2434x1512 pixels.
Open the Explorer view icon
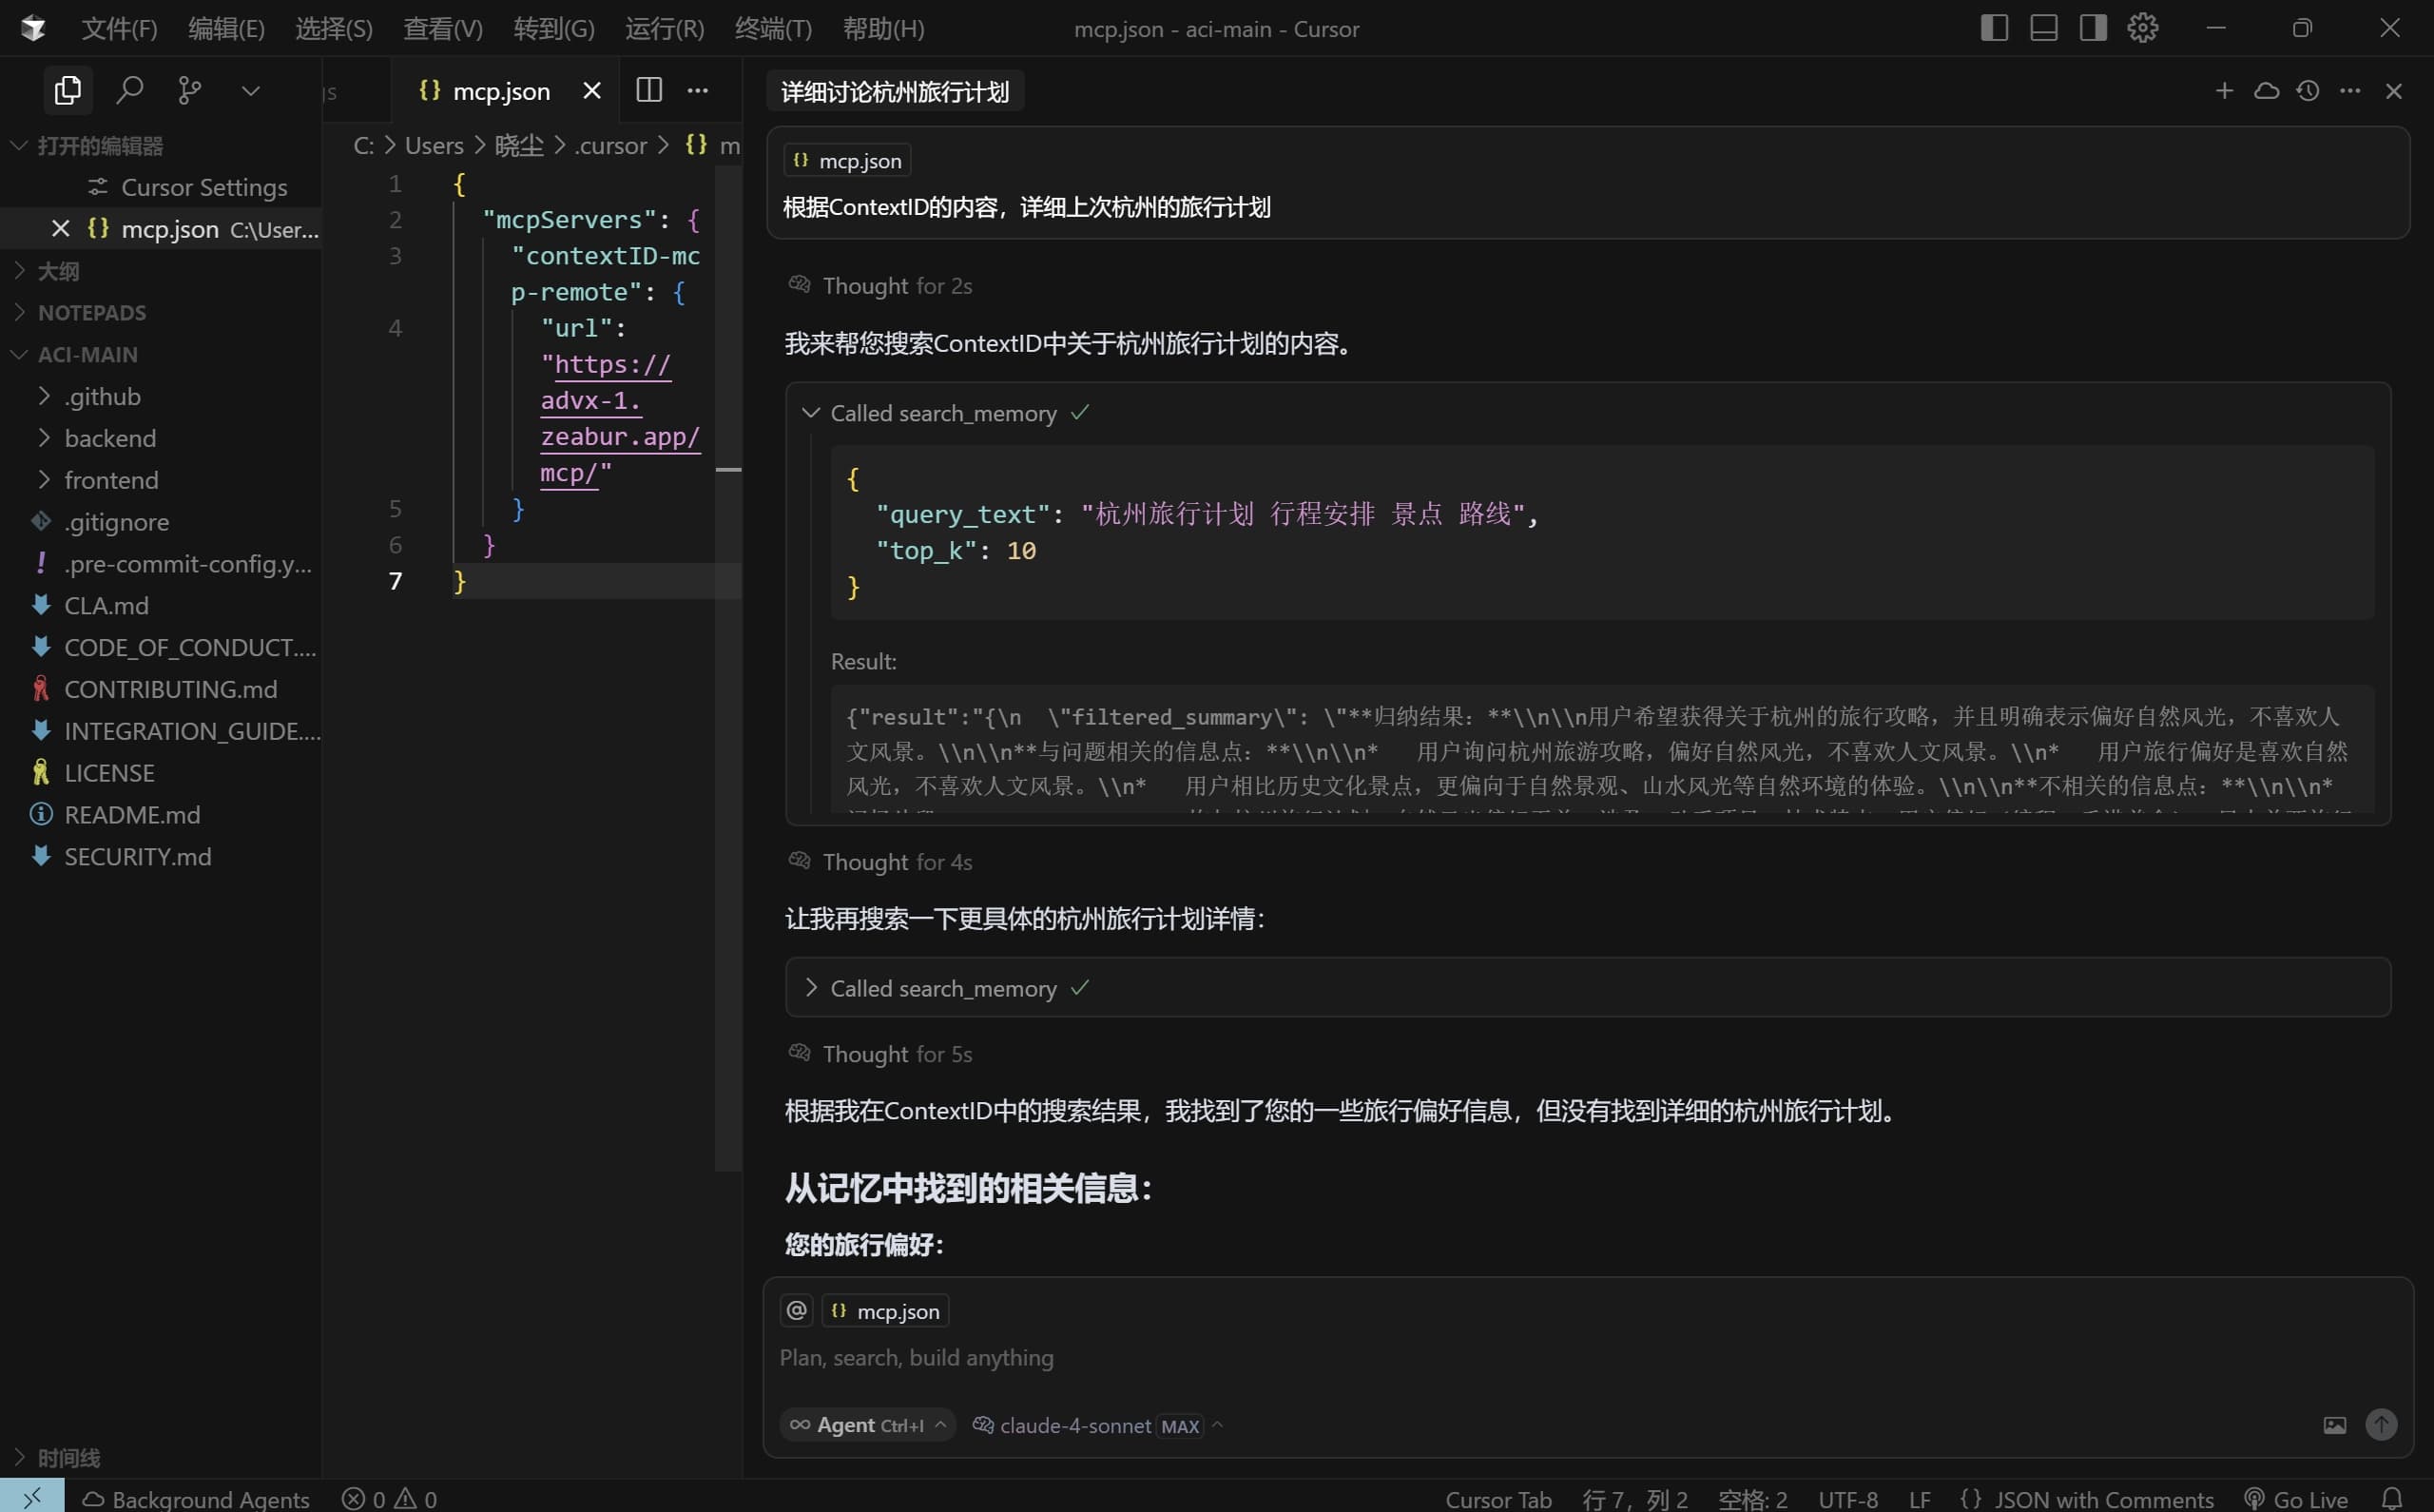click(x=68, y=91)
